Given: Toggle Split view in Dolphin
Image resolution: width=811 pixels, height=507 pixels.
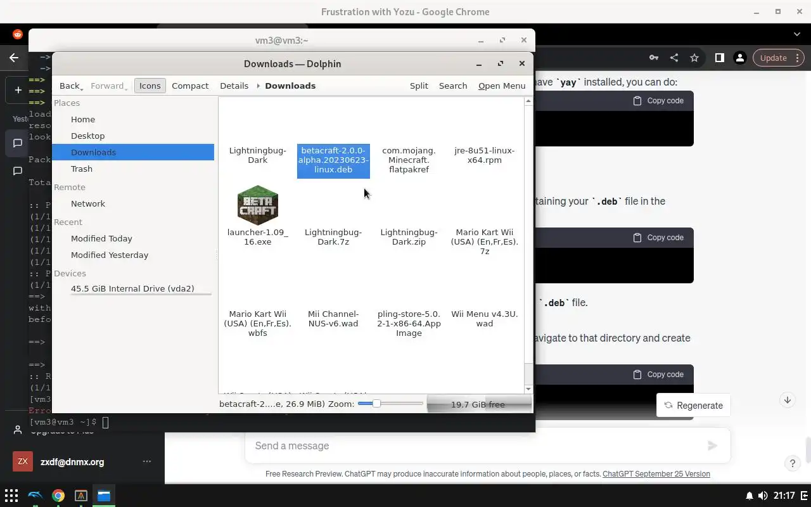Looking at the screenshot, I should (419, 86).
